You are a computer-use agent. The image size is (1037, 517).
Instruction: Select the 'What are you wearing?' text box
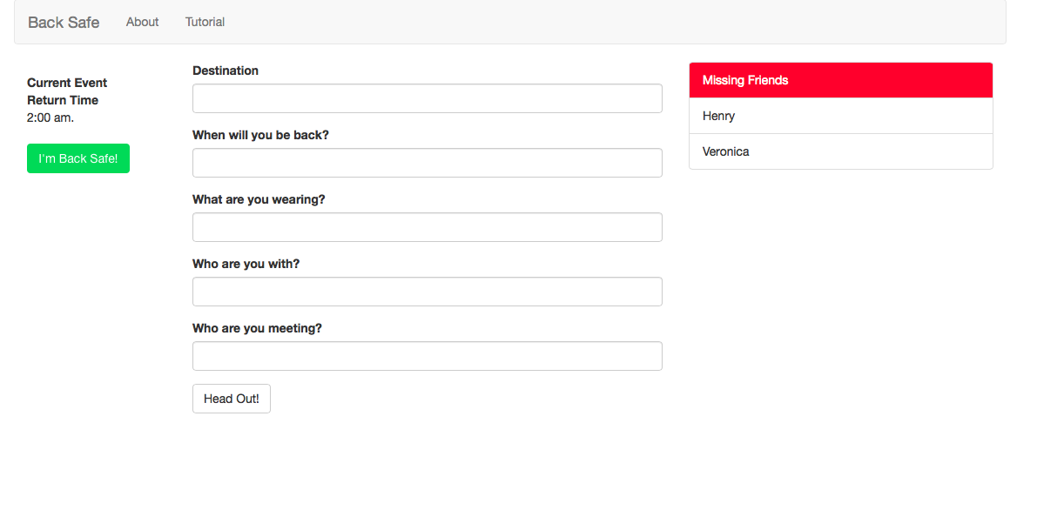click(x=427, y=227)
